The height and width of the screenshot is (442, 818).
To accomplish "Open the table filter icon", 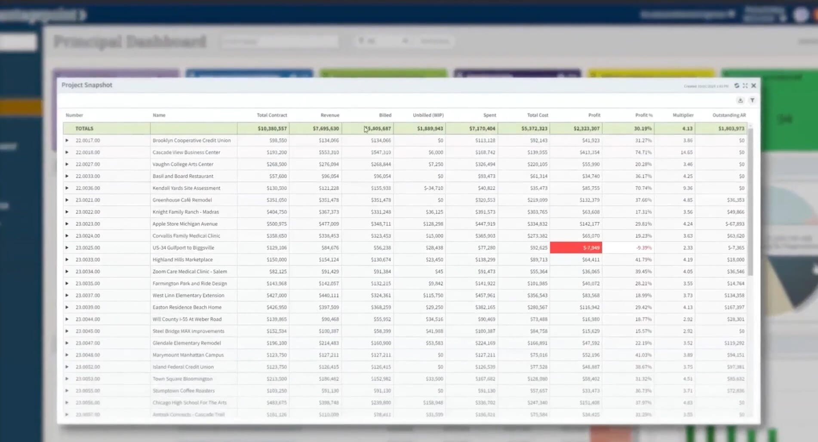I will (x=752, y=100).
